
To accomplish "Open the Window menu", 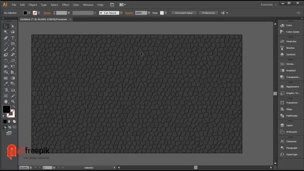I will (88, 5).
